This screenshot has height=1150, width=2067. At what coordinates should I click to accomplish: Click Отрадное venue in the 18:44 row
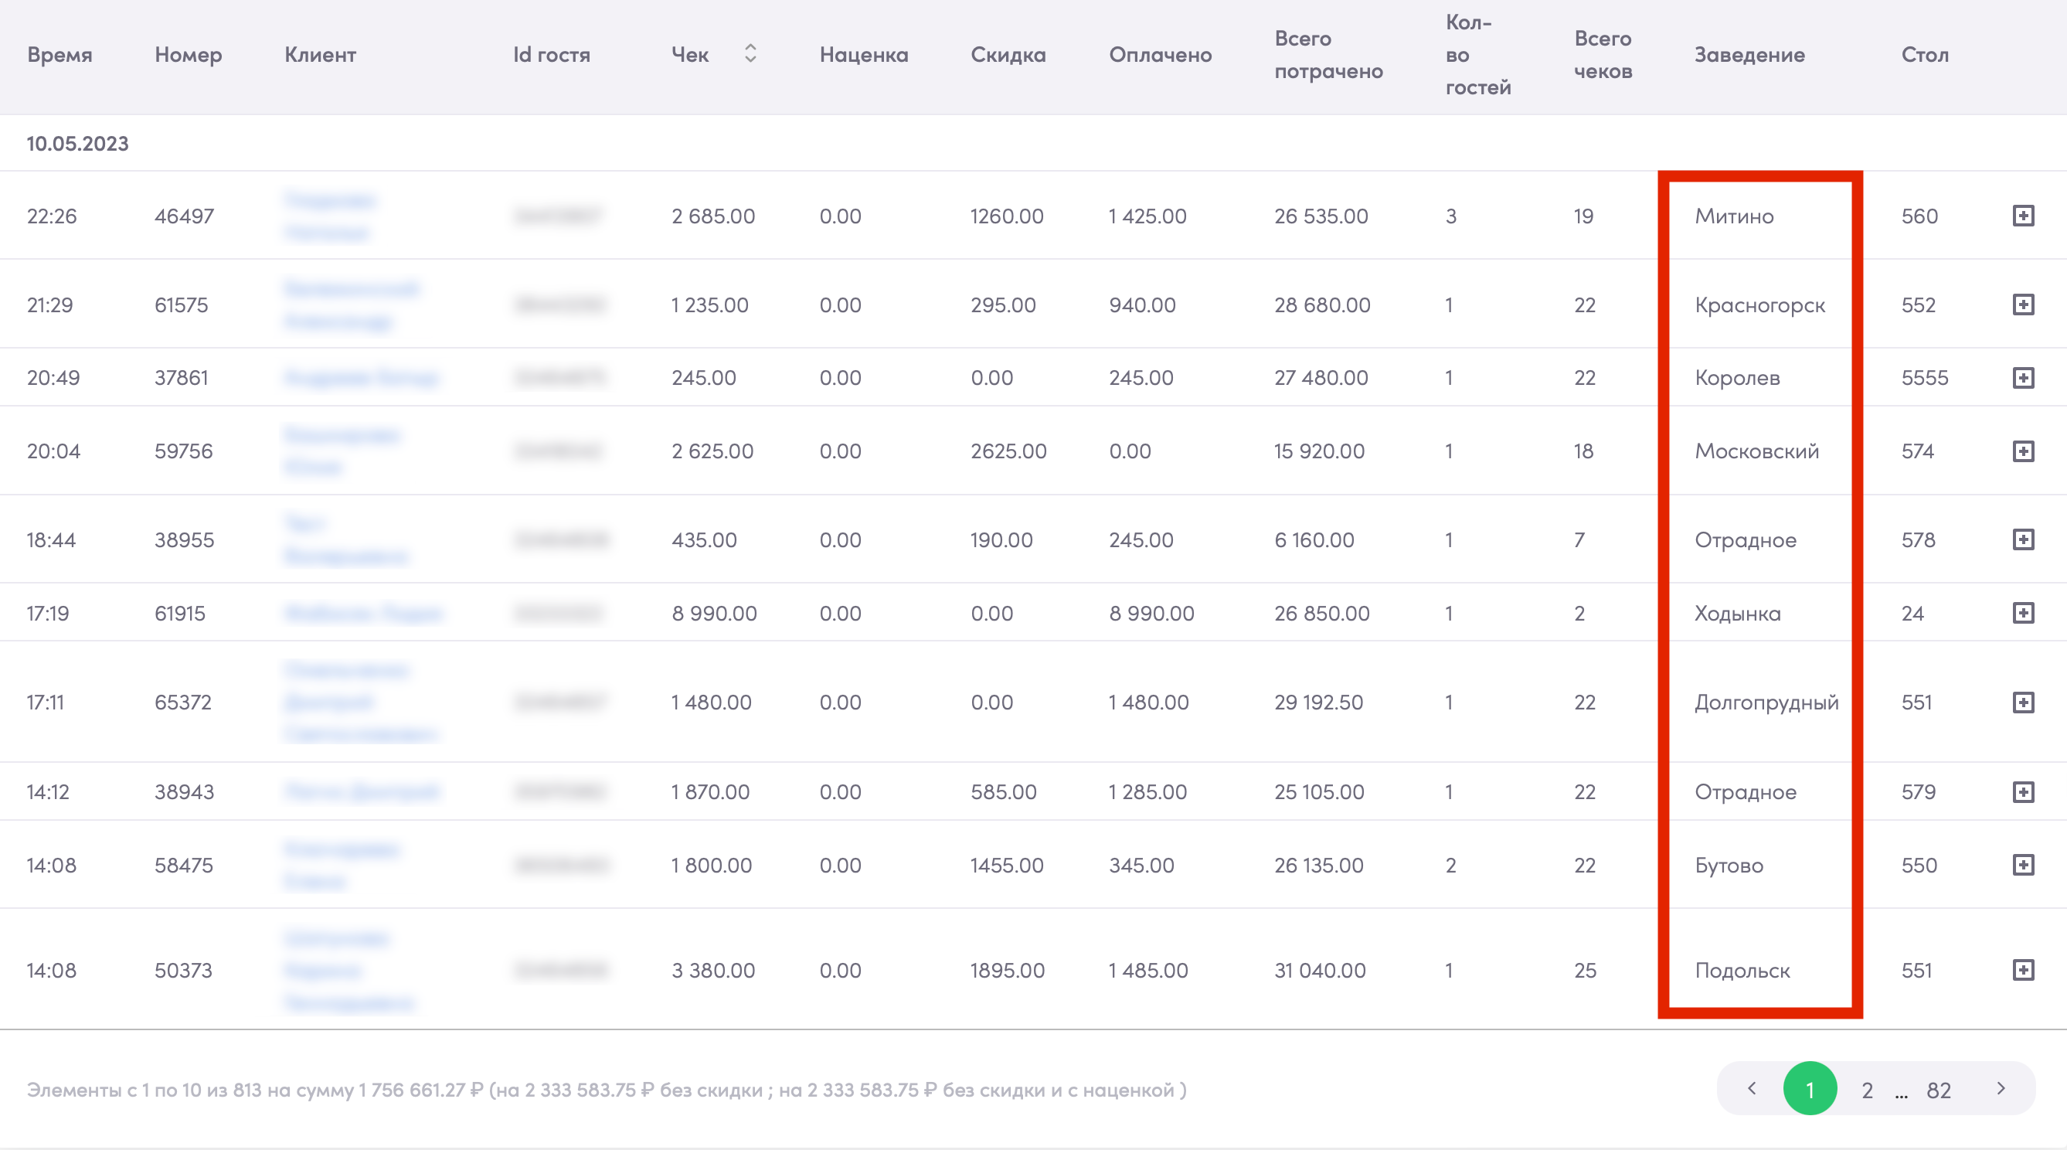click(x=1746, y=540)
